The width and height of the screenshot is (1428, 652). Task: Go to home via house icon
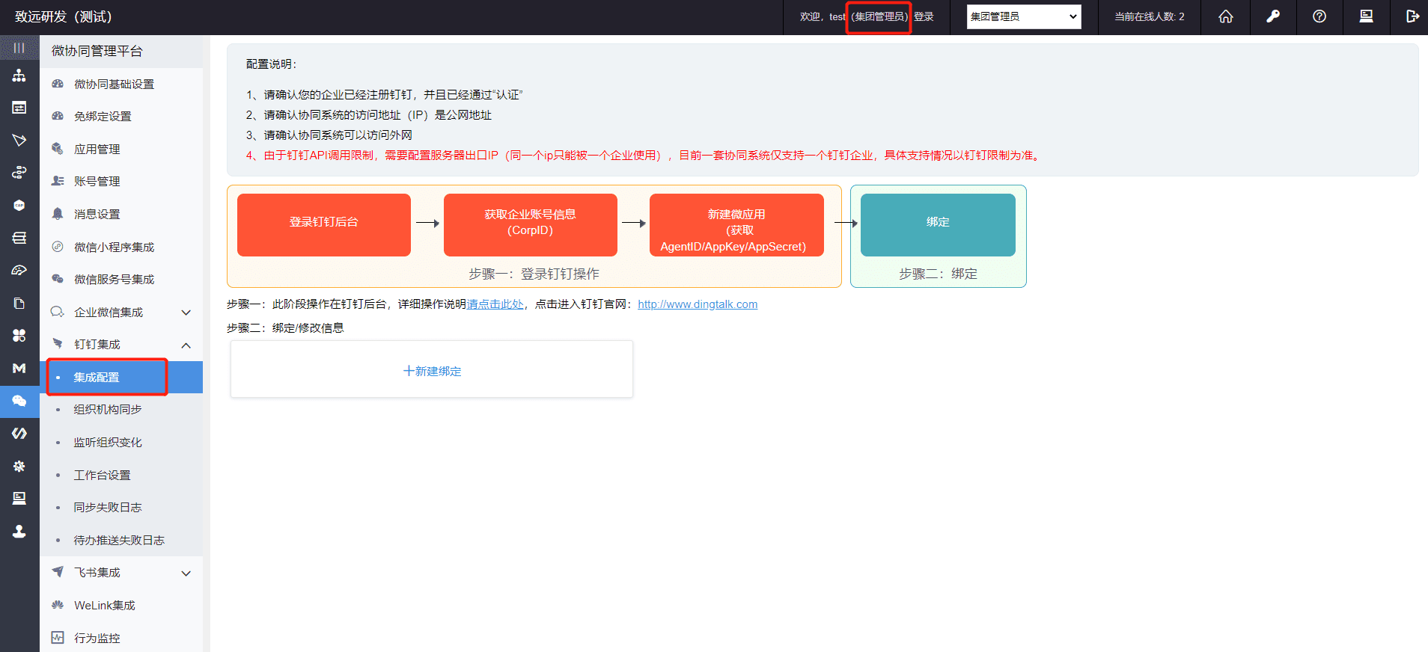click(1226, 16)
